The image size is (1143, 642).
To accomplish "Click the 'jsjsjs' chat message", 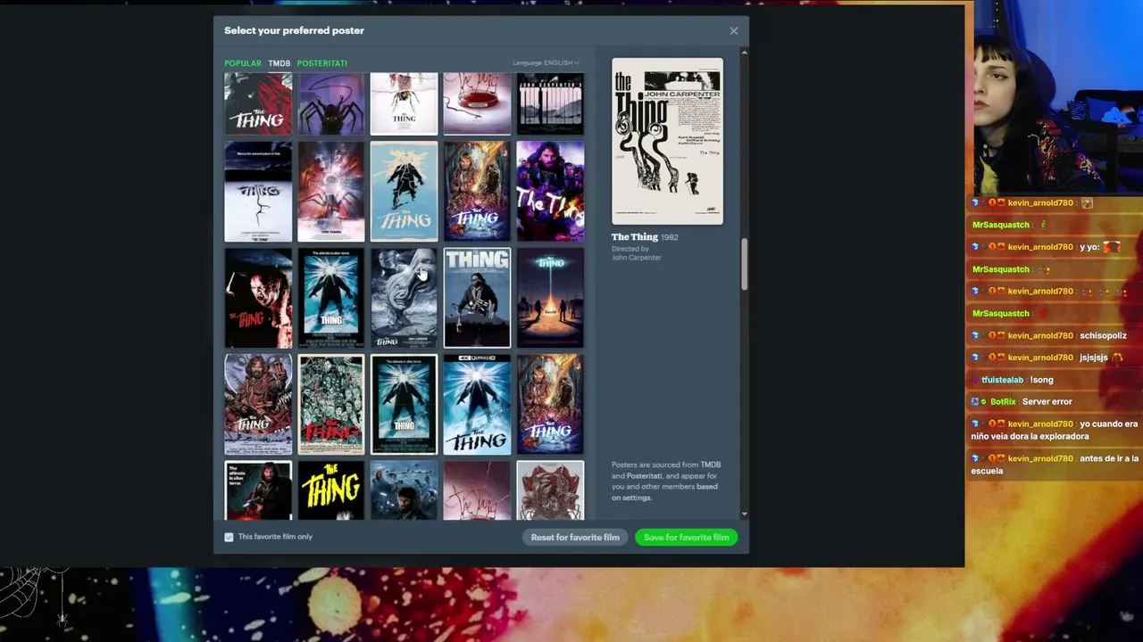I will click(1093, 358).
